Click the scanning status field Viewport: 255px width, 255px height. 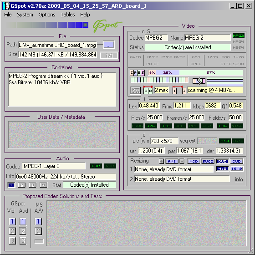coord(215,90)
